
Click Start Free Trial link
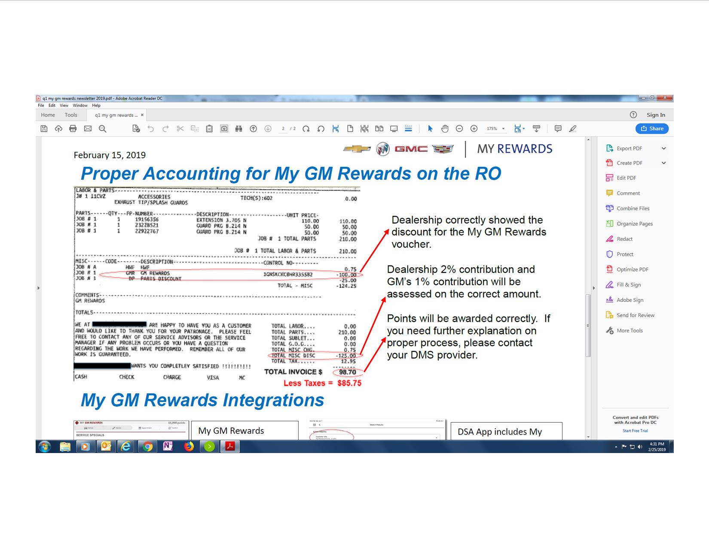[x=635, y=431]
